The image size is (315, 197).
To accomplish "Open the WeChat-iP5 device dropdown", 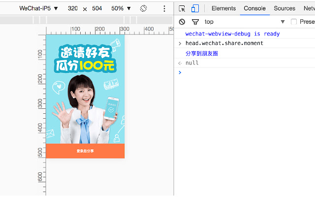I will click(x=38, y=8).
